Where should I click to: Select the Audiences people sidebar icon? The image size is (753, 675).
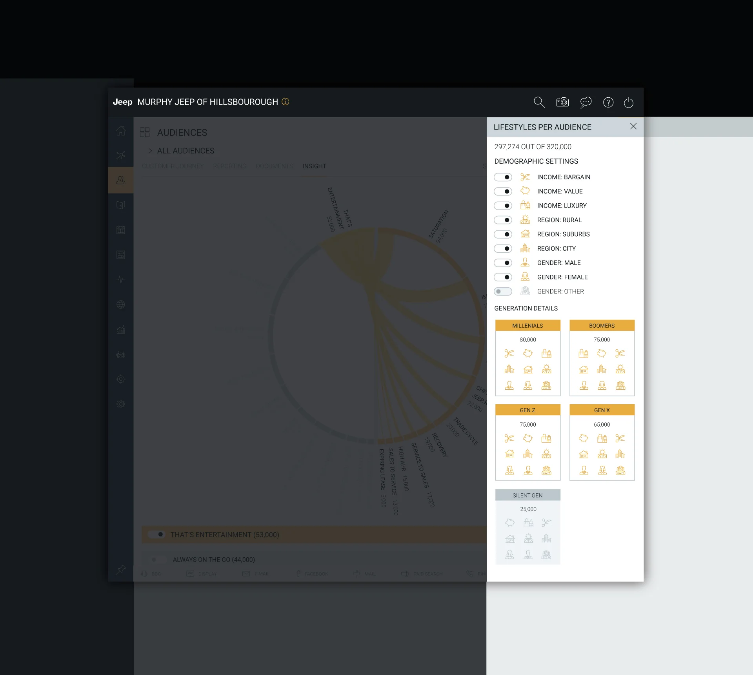coord(121,180)
